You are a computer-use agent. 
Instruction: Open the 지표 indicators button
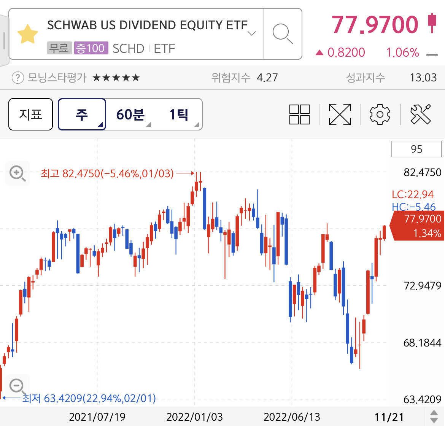click(x=30, y=114)
